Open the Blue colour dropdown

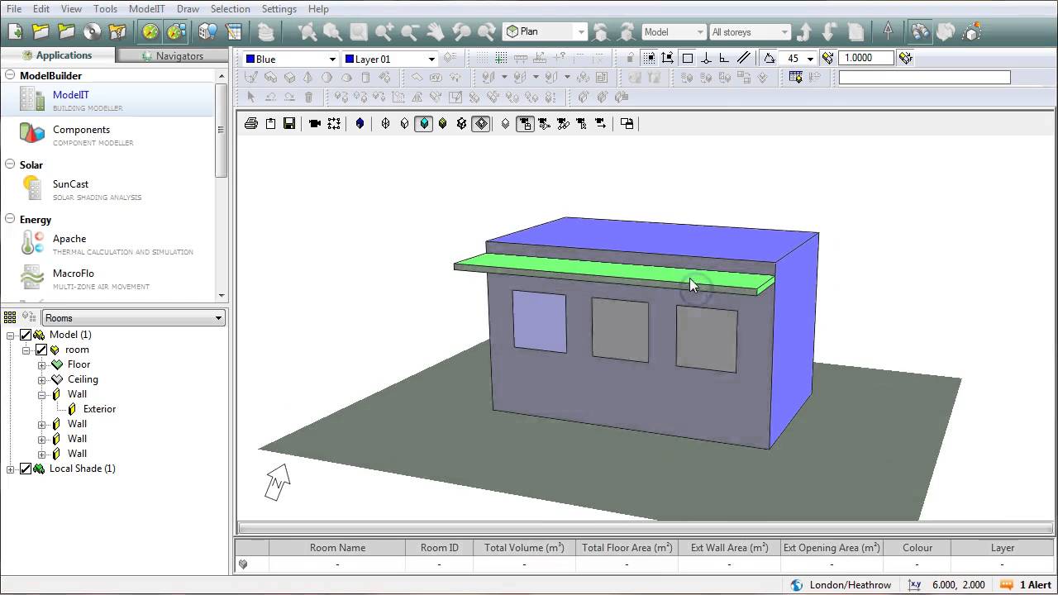[x=332, y=59]
